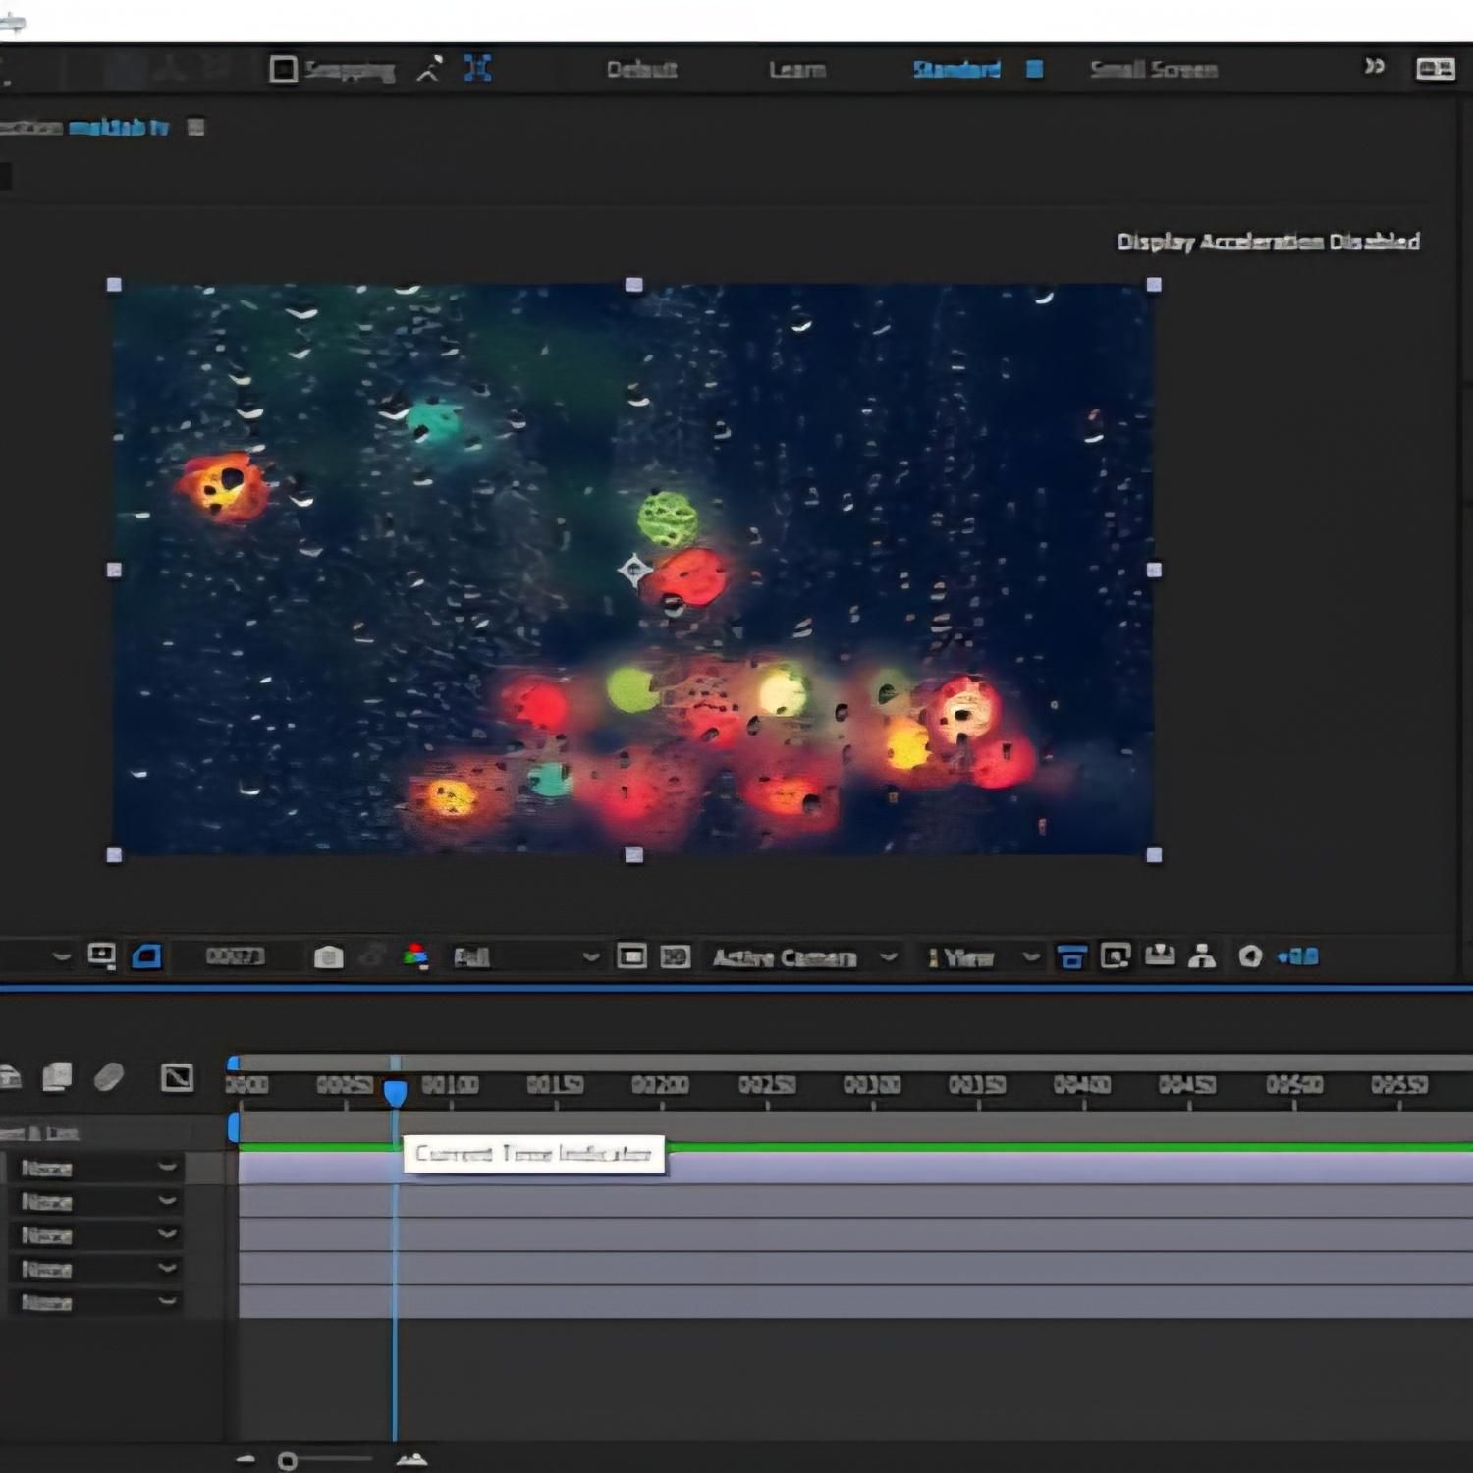
Task: Click the timeline zoom-in mountains icon
Action: [411, 1460]
